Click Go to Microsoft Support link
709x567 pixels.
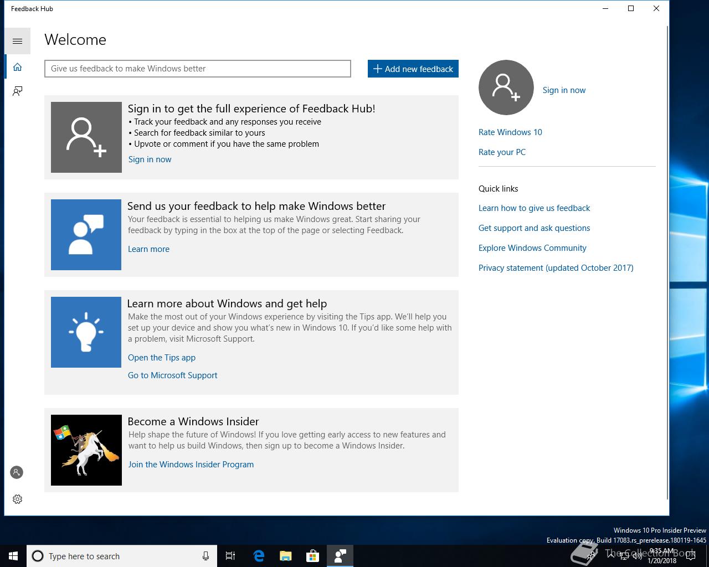[172, 375]
